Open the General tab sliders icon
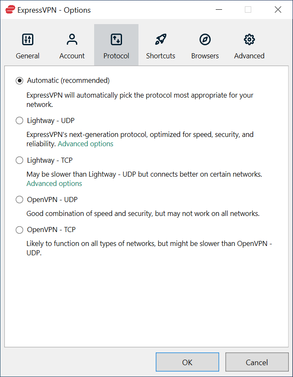 (x=27, y=39)
